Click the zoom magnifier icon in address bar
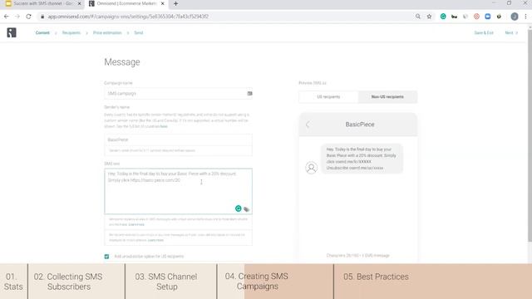Viewport: 532px width, 299px height. pyautogui.click(x=418, y=17)
